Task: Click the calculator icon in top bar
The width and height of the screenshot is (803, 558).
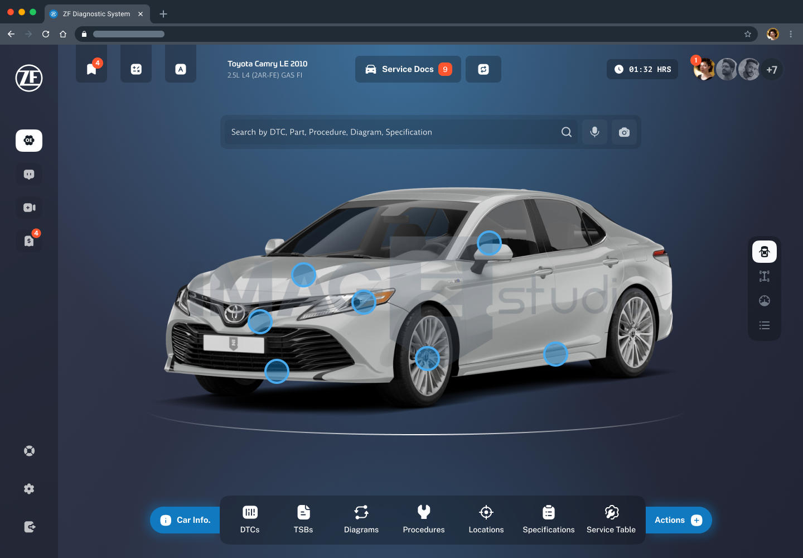Action: tap(136, 69)
